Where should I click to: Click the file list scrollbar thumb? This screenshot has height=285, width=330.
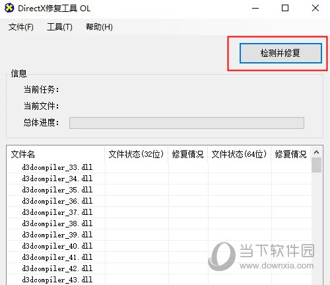[317, 165]
